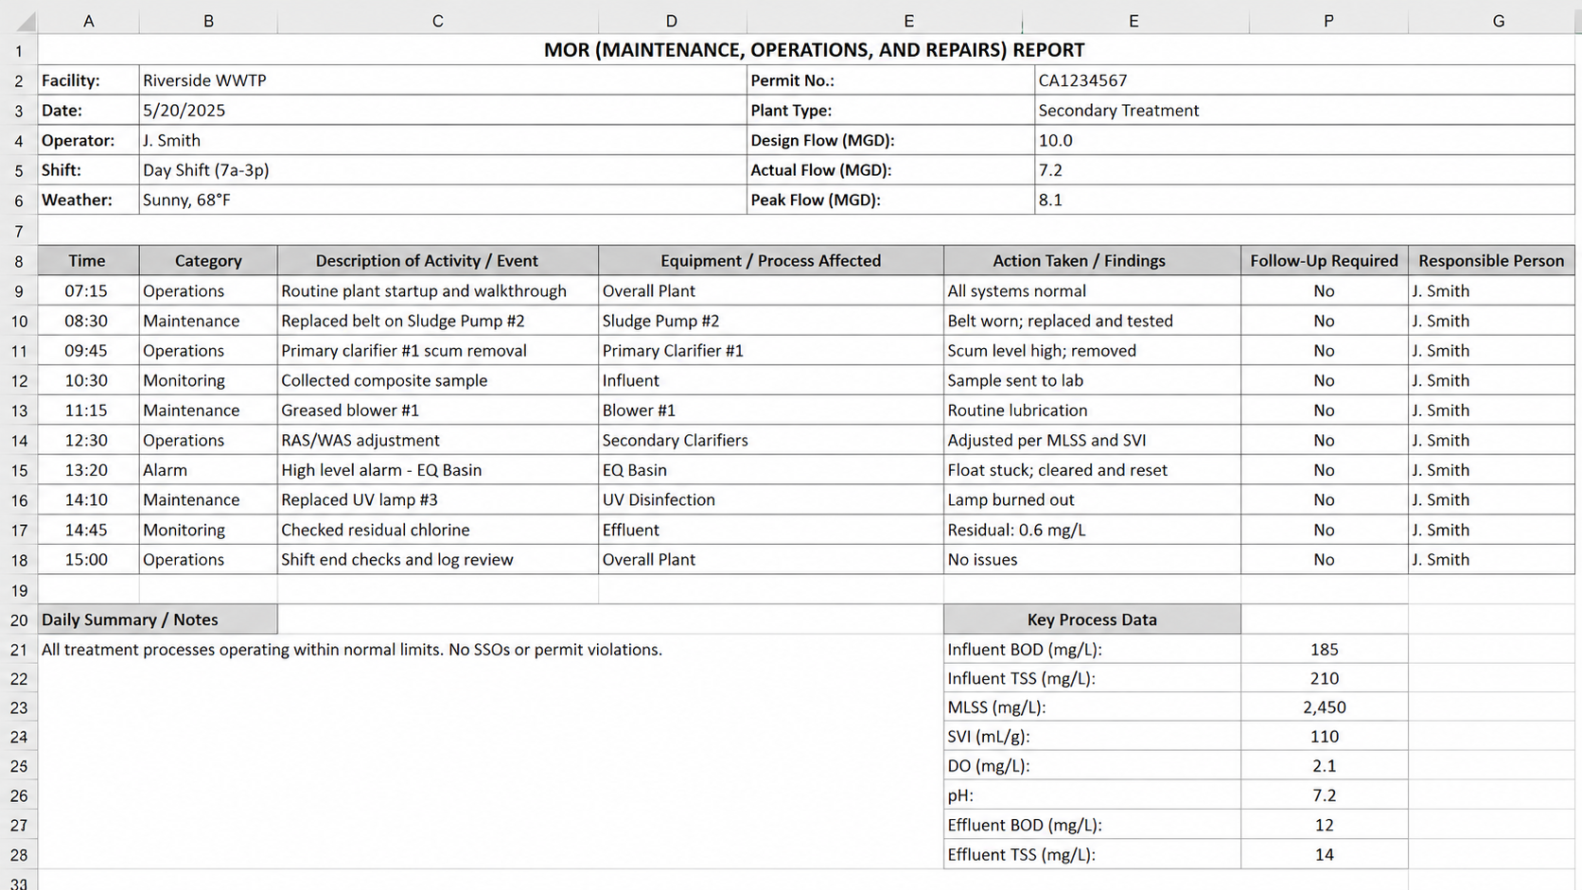The image size is (1582, 890).
Task: Click the 'Responsible Person' header
Action: tap(1491, 260)
